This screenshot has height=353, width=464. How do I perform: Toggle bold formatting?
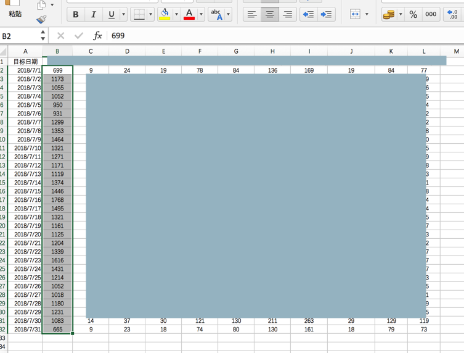coord(76,14)
